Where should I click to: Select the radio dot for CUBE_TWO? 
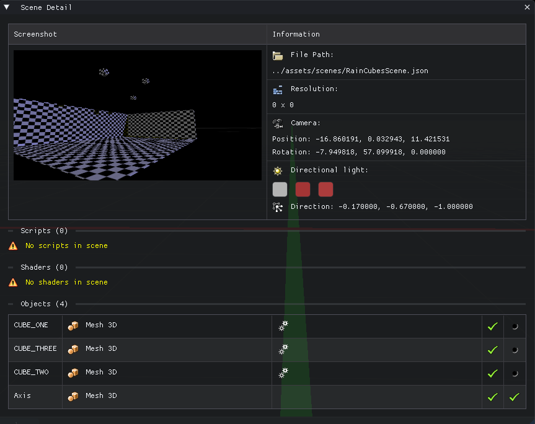click(515, 374)
